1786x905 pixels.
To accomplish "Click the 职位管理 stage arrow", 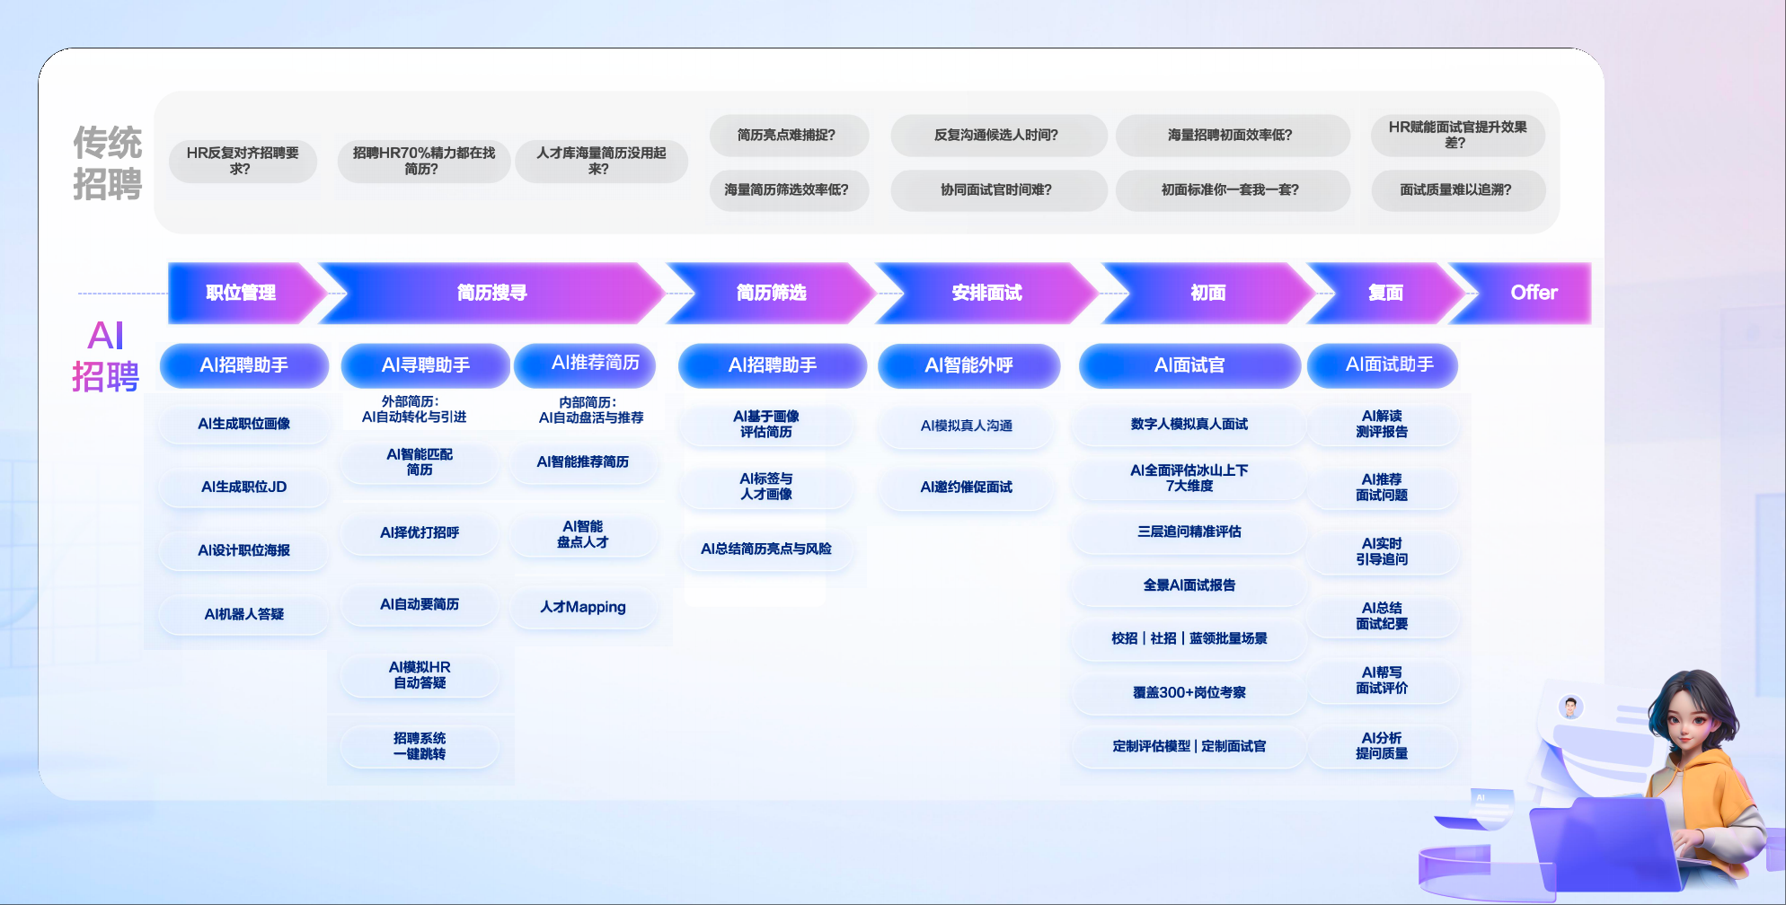I will coord(241,293).
